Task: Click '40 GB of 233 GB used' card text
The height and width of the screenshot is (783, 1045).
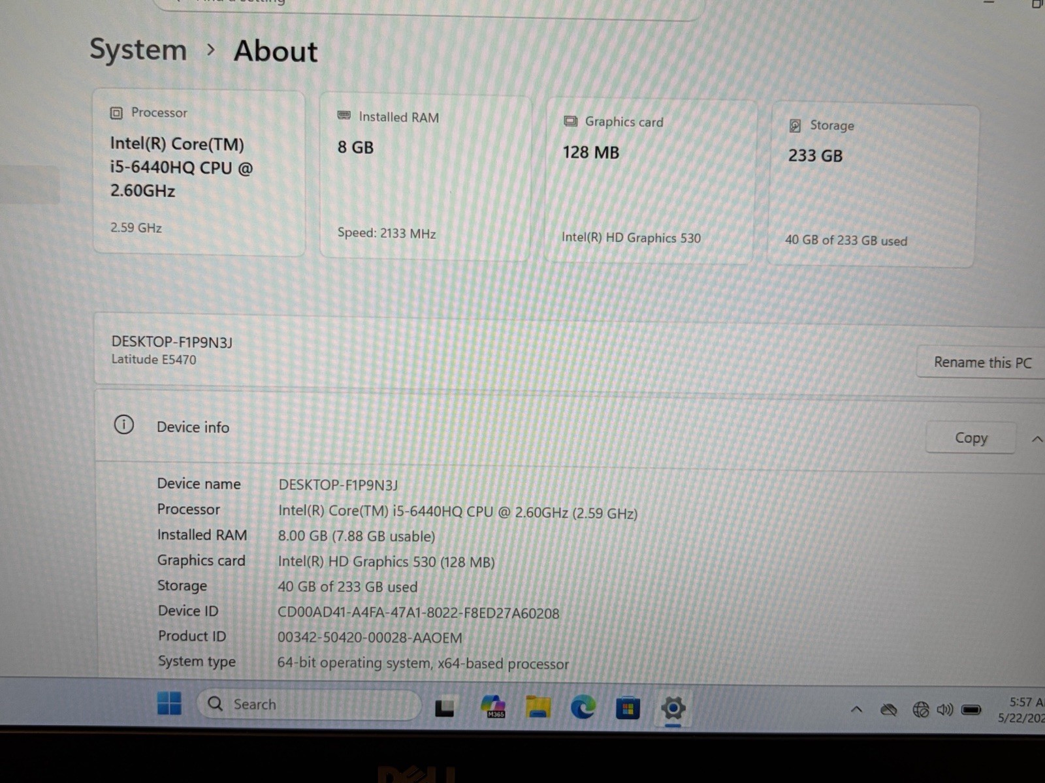Action: tap(846, 241)
